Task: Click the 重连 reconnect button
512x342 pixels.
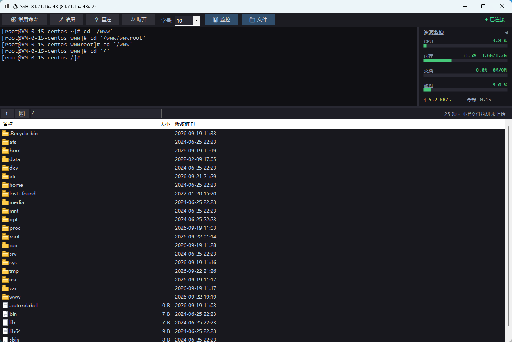Action: point(103,20)
